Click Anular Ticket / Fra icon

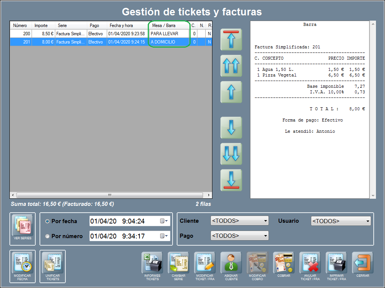coord(310,263)
